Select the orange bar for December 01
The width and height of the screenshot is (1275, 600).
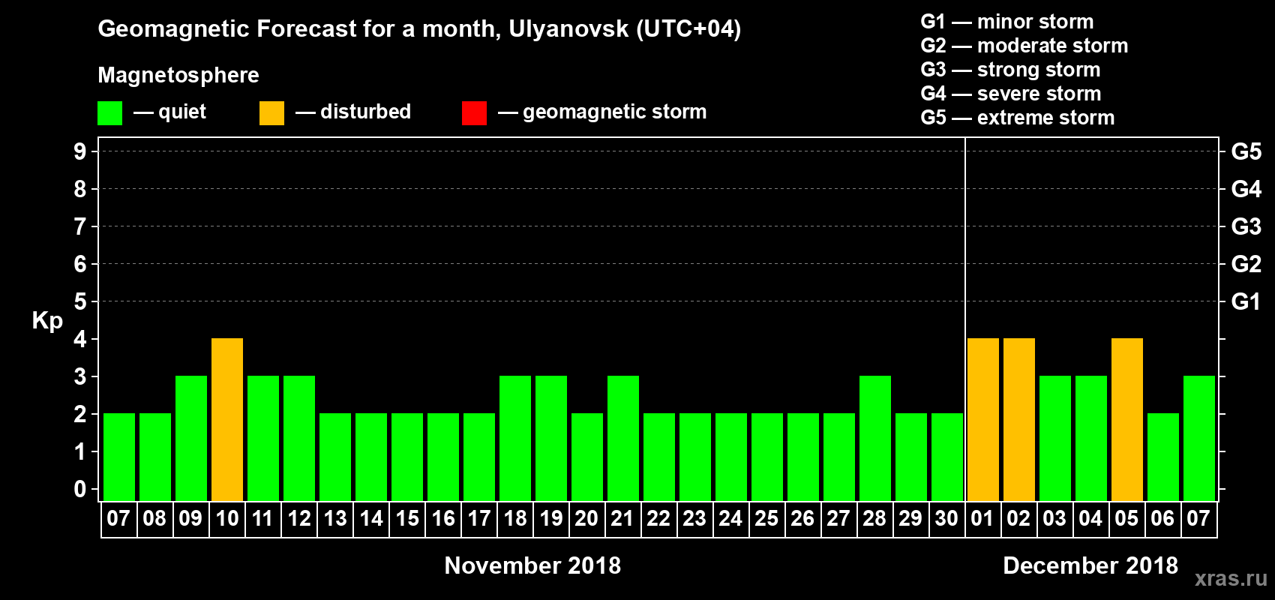pos(983,420)
